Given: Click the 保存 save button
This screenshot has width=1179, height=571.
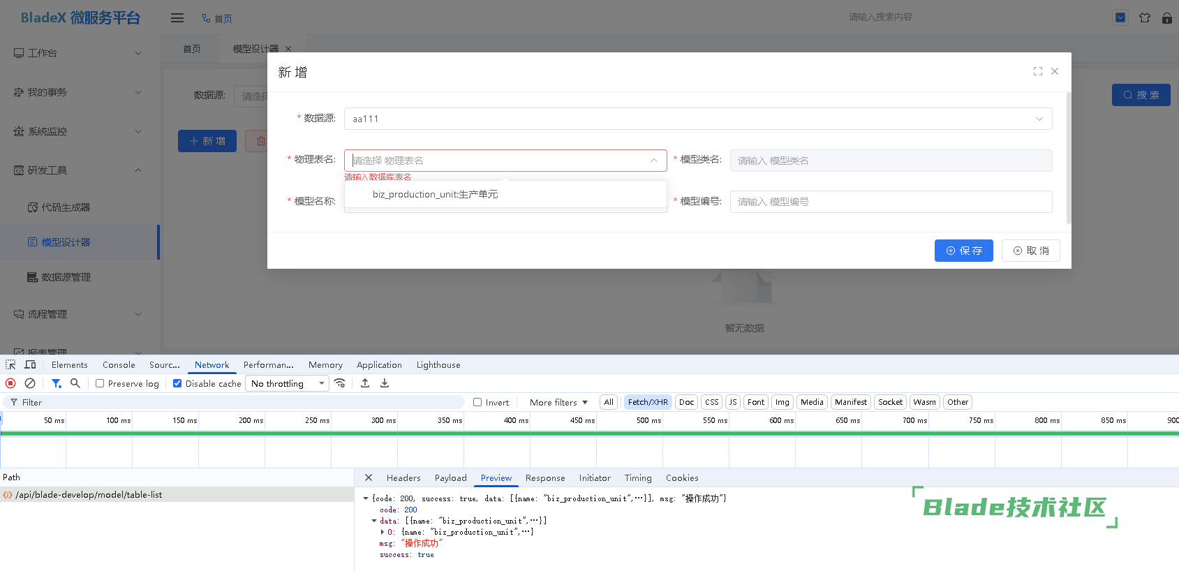Looking at the screenshot, I should point(963,251).
